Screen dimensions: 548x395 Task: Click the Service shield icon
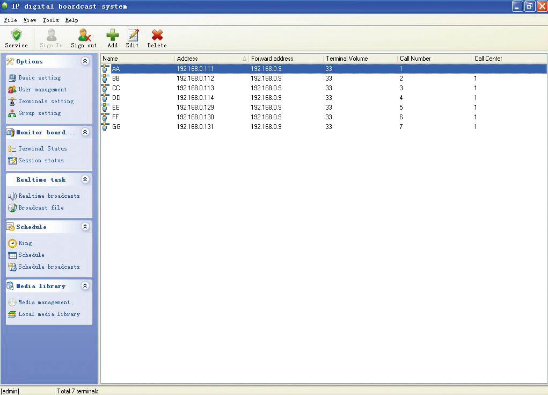17,35
